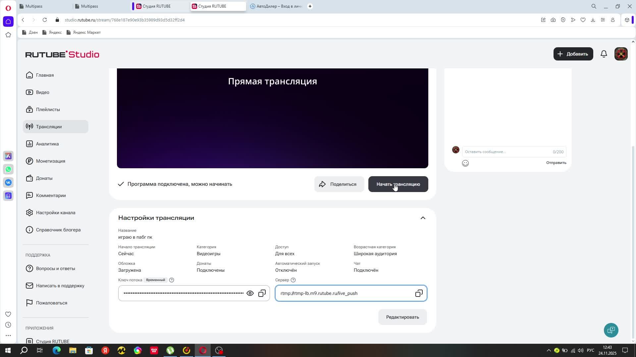
Task: Reveal the stream key with the eye icon
Action: (x=250, y=293)
